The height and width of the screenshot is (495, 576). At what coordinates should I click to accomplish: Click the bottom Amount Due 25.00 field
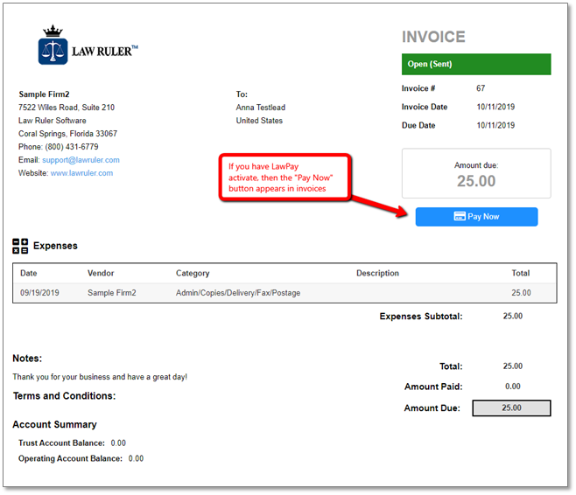(511, 408)
